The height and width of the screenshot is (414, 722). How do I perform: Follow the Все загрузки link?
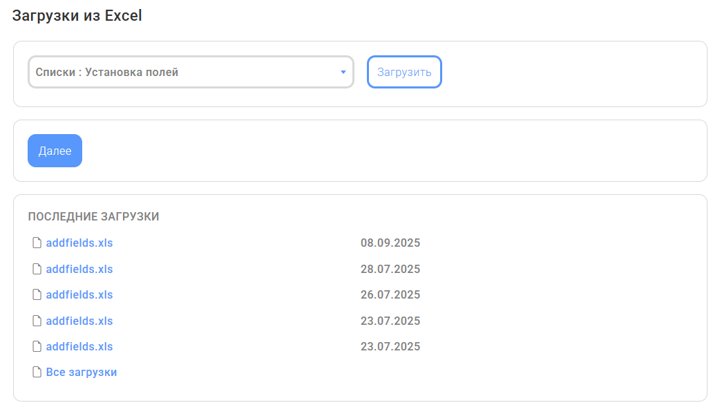click(x=82, y=372)
